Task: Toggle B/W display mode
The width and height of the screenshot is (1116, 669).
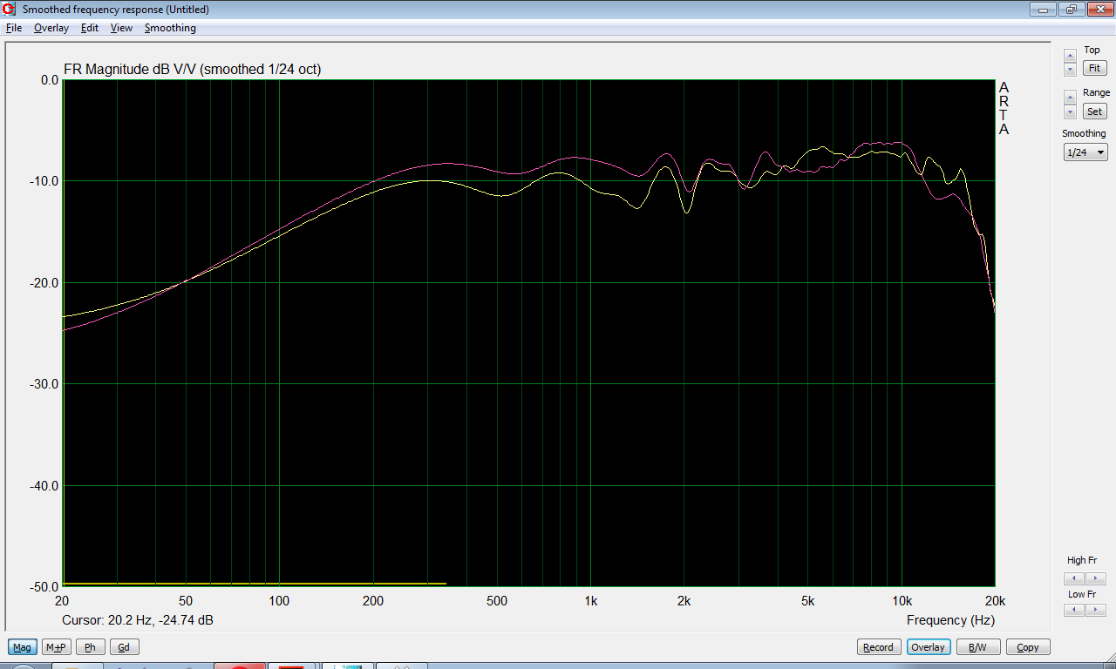Action: (978, 647)
